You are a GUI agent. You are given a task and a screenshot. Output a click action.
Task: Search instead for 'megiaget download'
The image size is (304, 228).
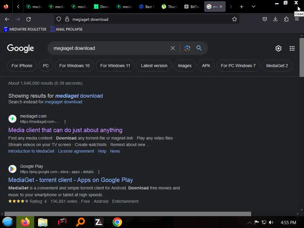[x=64, y=102]
